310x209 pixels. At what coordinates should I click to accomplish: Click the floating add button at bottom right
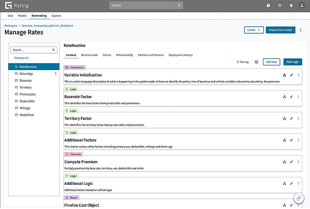click(299, 198)
